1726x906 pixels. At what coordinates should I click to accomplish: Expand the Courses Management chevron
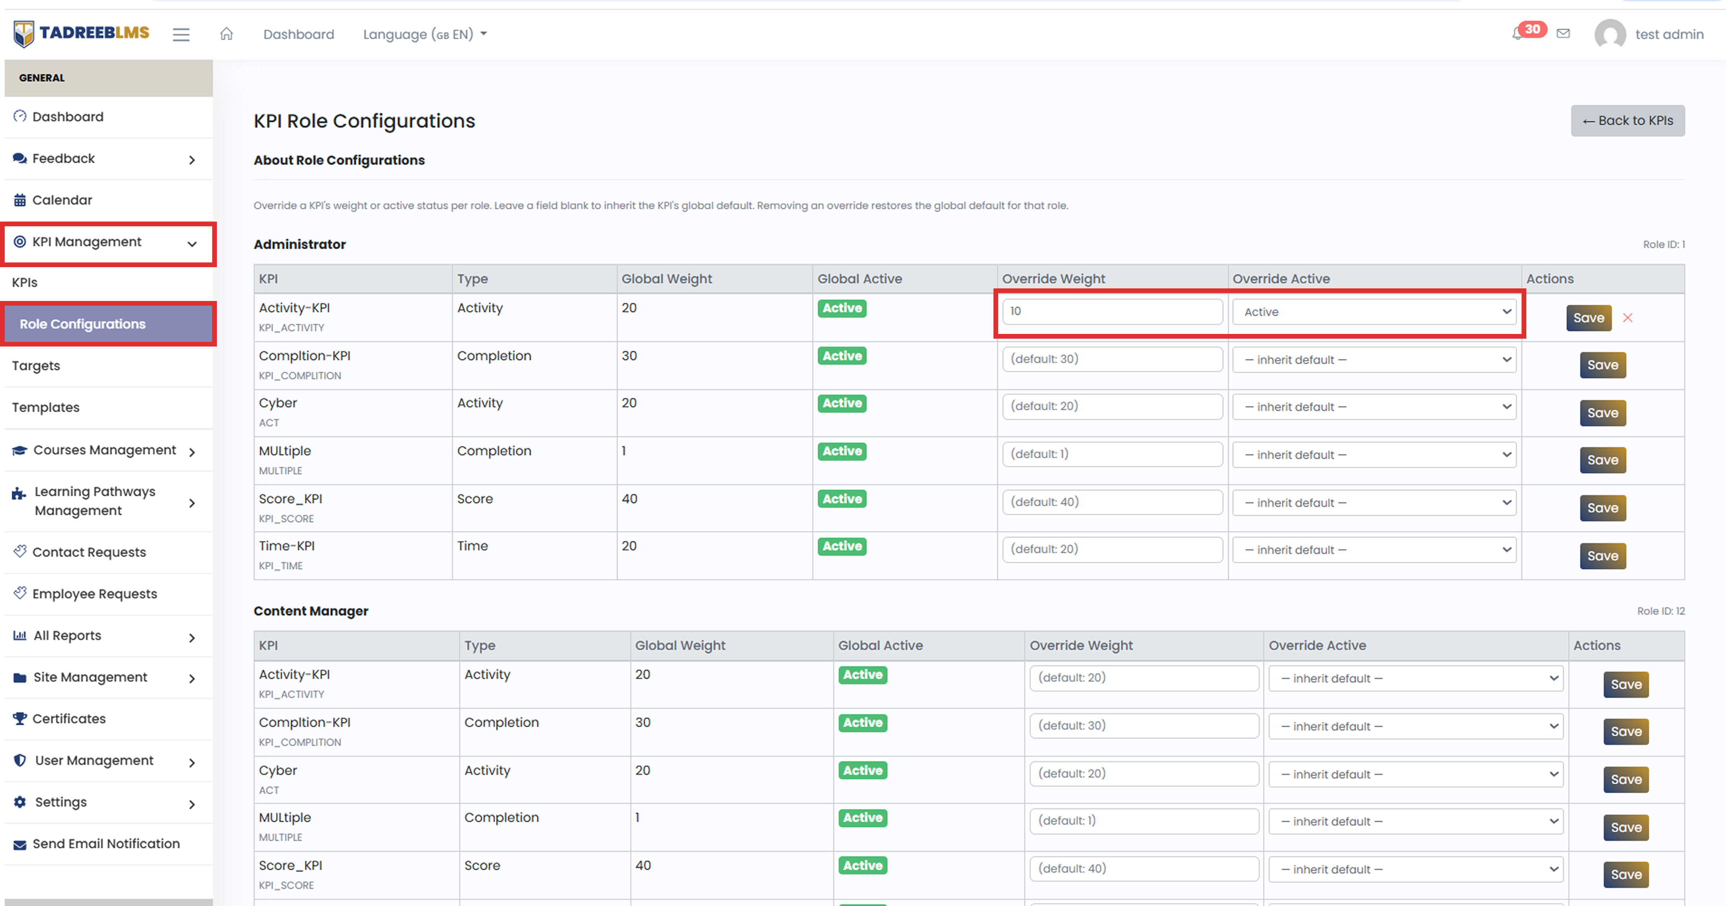(192, 452)
